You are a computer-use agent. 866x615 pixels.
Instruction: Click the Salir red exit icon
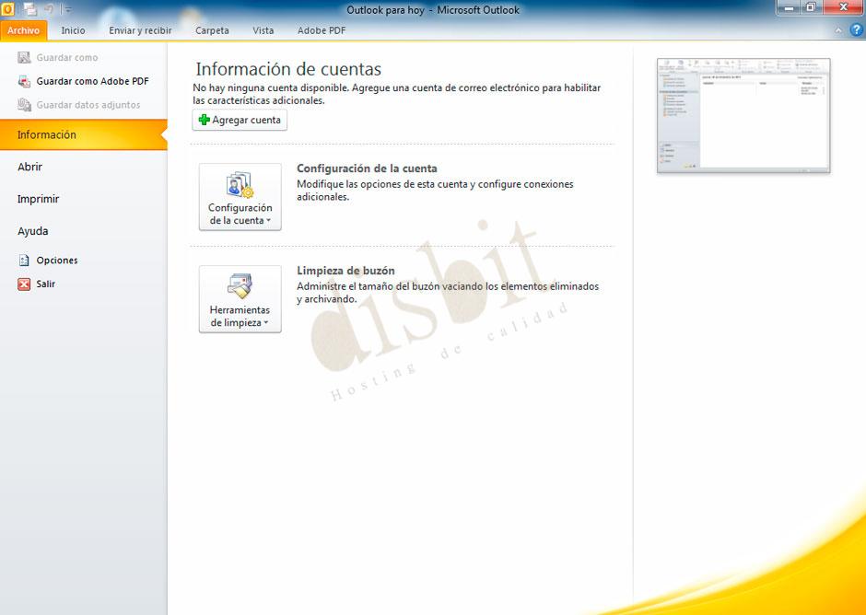(x=23, y=284)
